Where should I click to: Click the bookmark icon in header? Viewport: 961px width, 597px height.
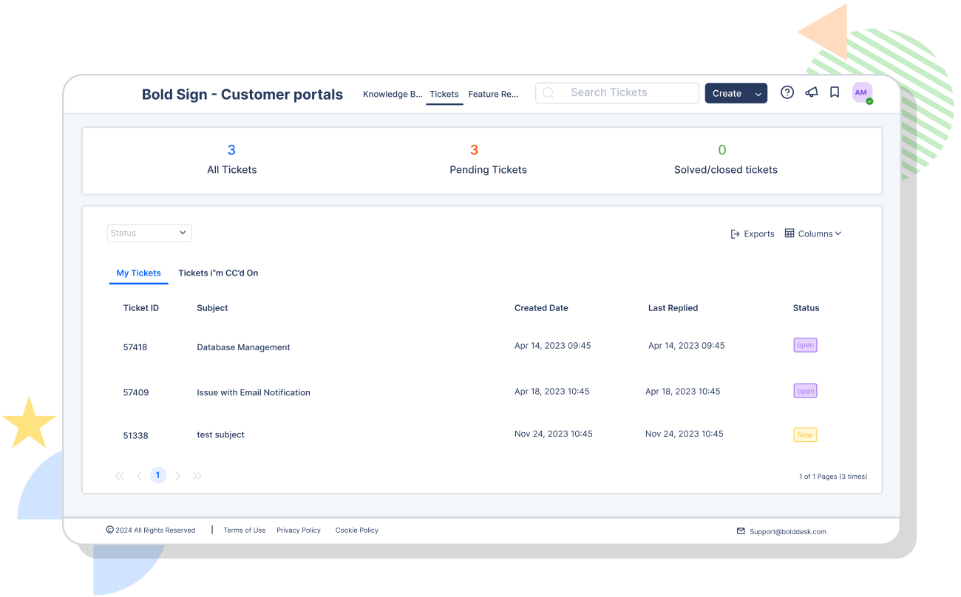(835, 92)
